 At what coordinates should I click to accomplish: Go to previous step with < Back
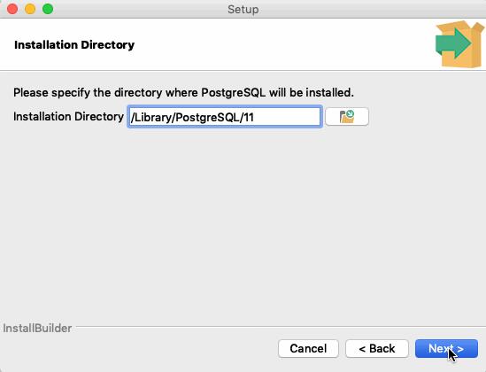coord(377,348)
